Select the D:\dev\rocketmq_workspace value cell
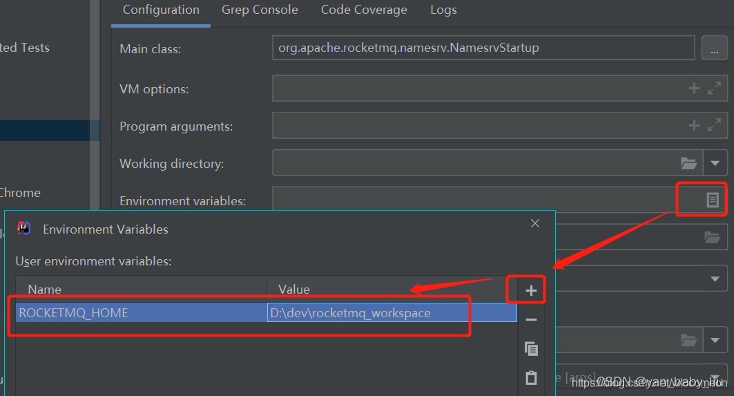 [392, 312]
